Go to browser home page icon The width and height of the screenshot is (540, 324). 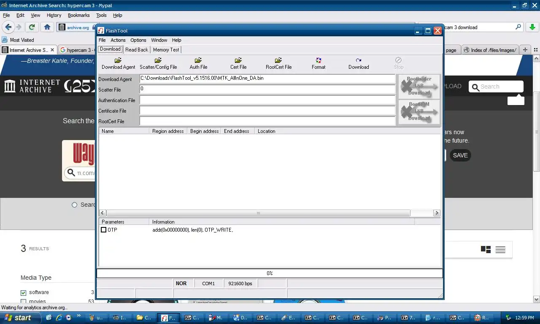coord(47,27)
